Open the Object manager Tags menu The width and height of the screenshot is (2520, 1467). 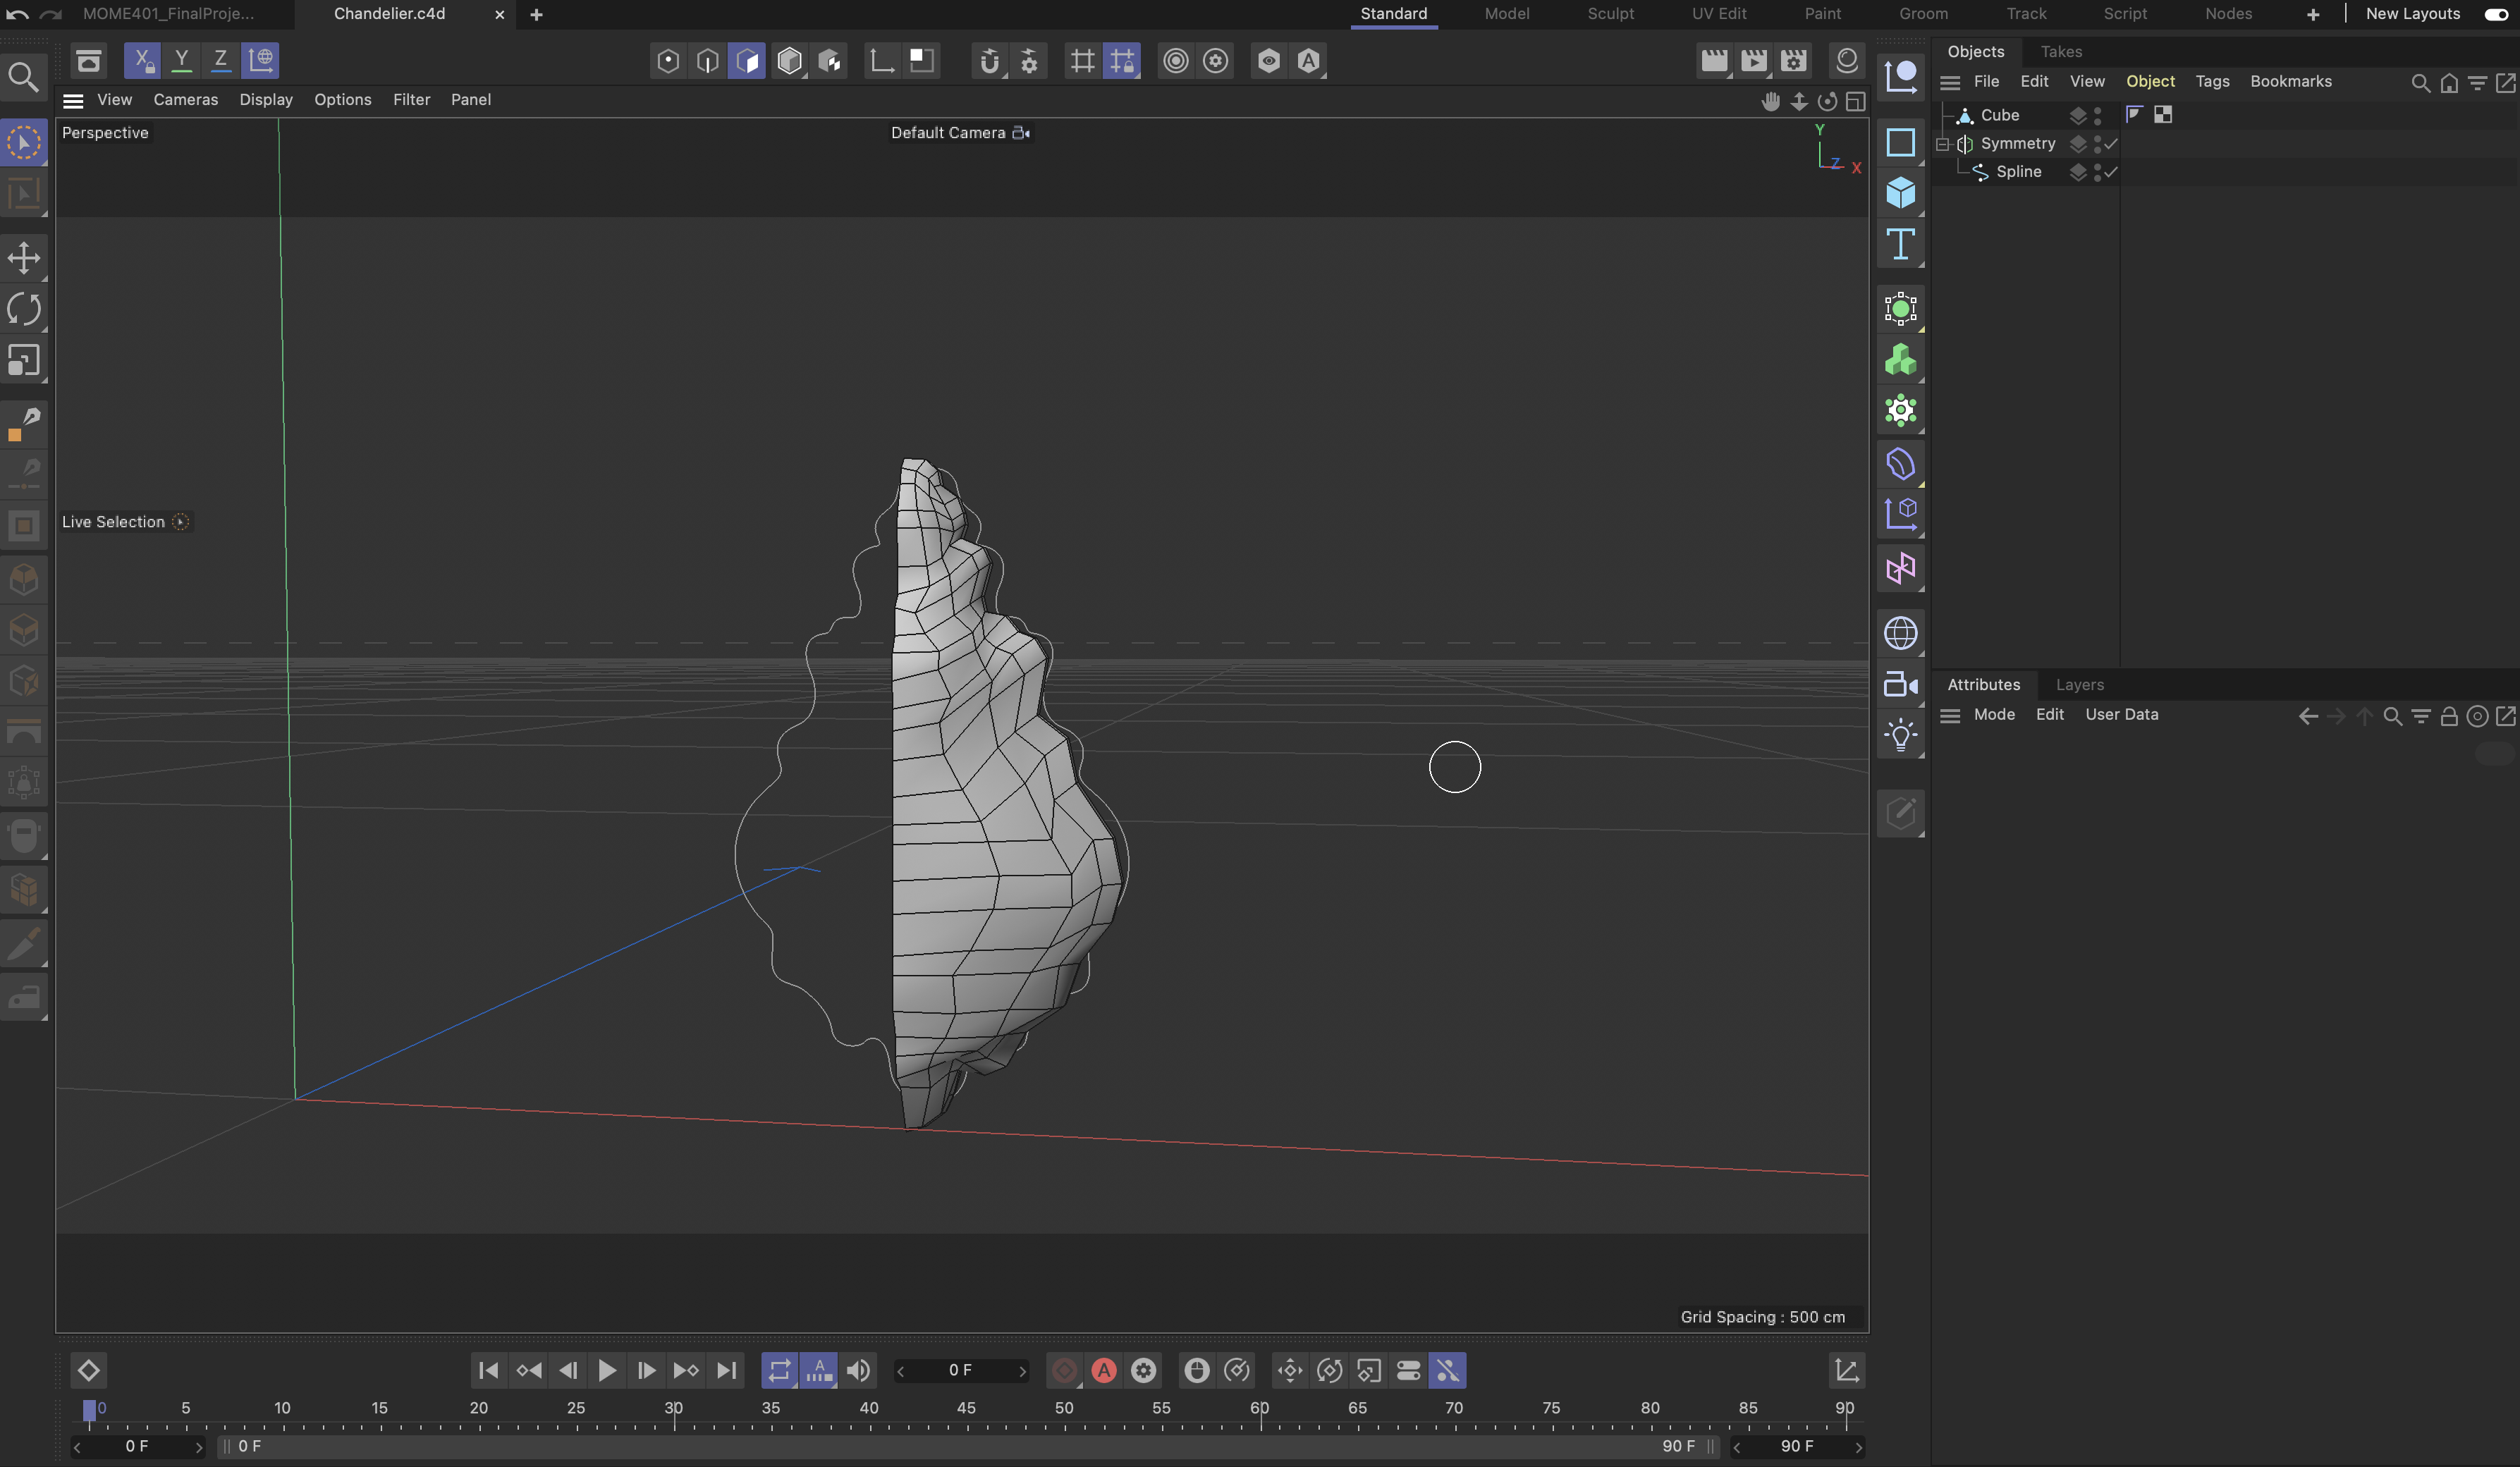coord(2212,82)
